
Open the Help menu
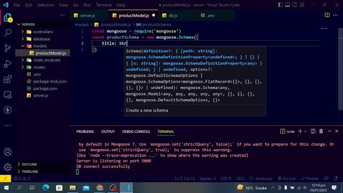click(x=121, y=5)
